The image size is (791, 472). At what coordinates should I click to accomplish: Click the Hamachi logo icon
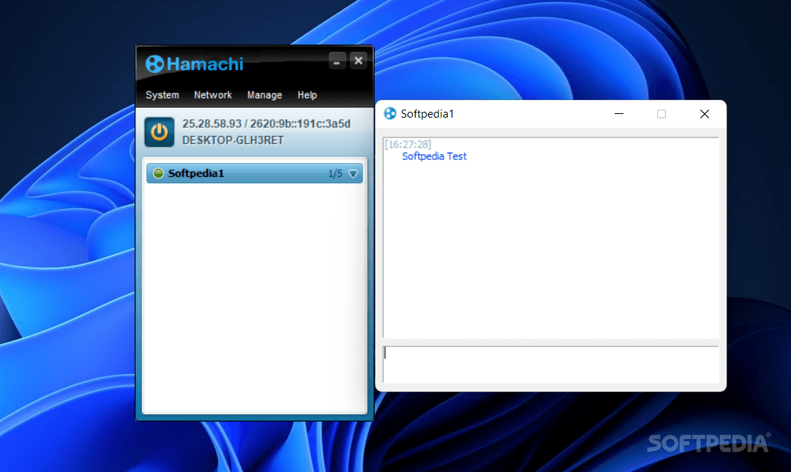coord(154,64)
